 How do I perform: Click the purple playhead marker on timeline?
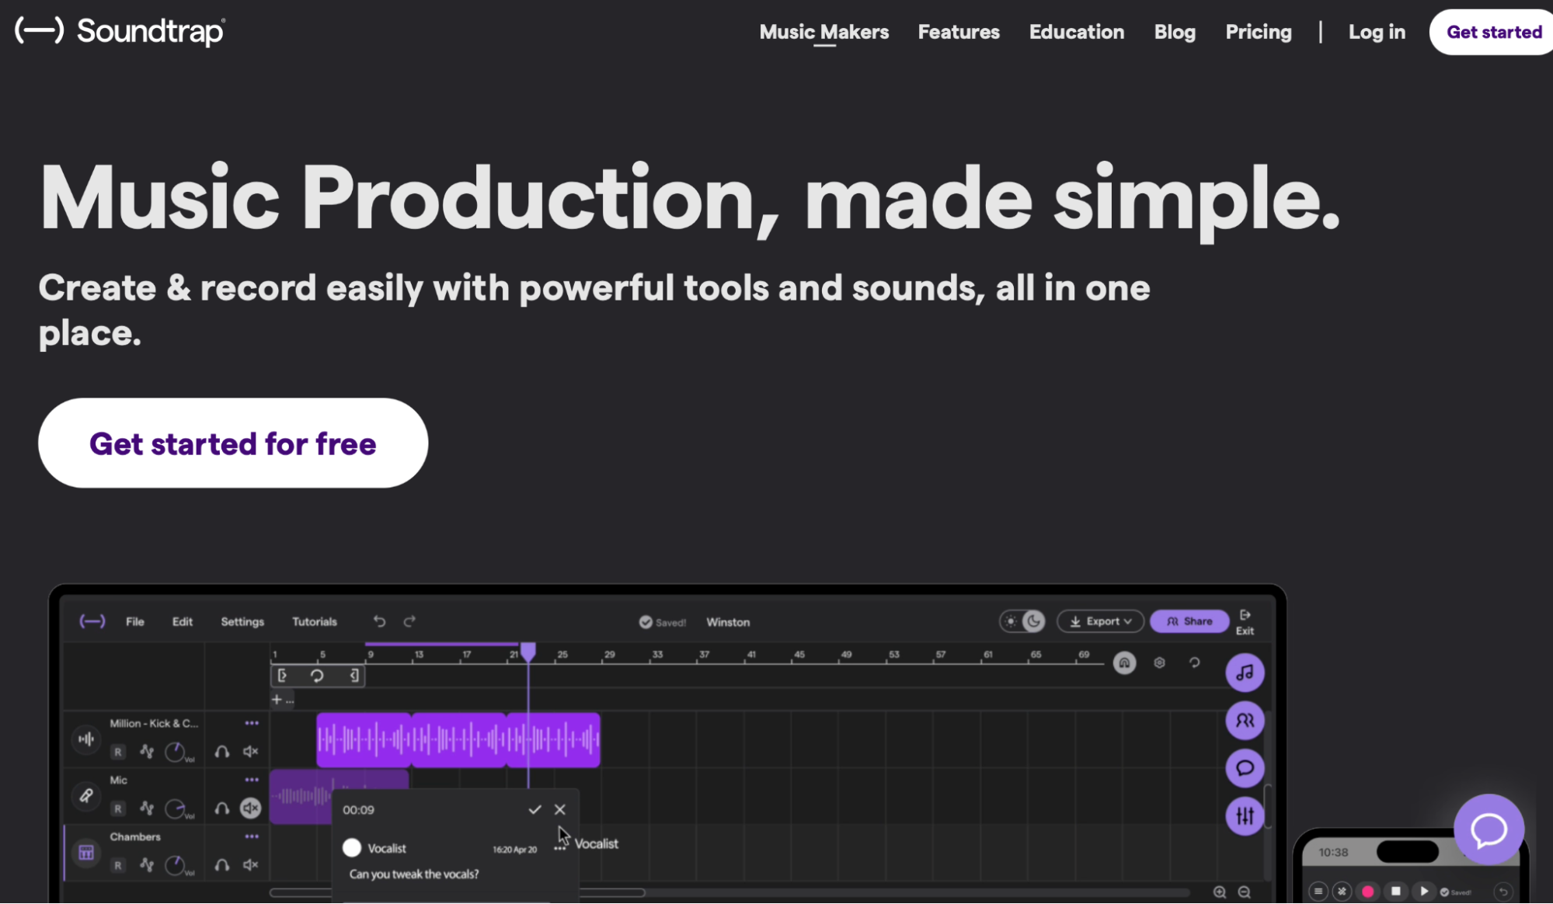[x=528, y=651]
